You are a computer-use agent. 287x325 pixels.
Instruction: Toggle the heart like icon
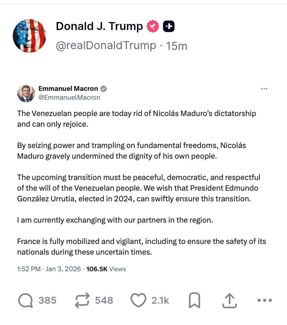(138, 301)
